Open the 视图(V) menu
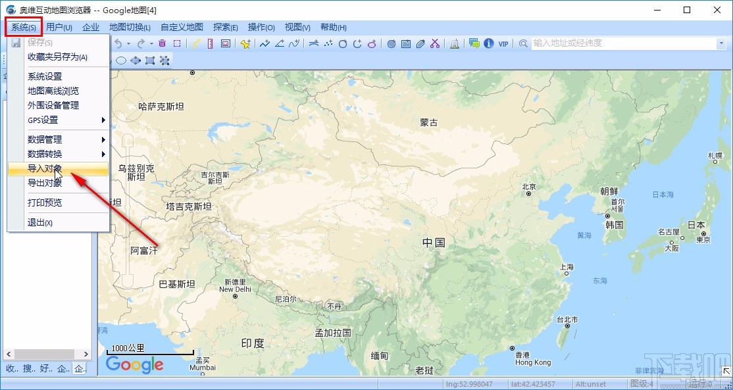 298,27
